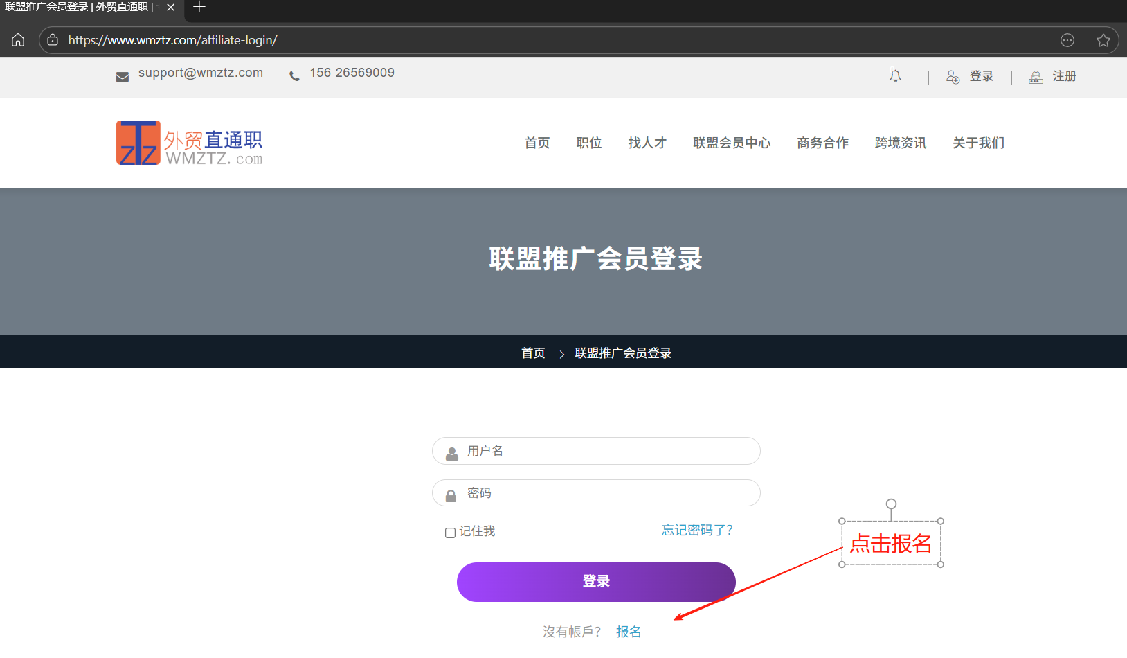Viewport: 1127px width, 658px height.
Task: Click the notification bell icon
Action: (x=895, y=75)
